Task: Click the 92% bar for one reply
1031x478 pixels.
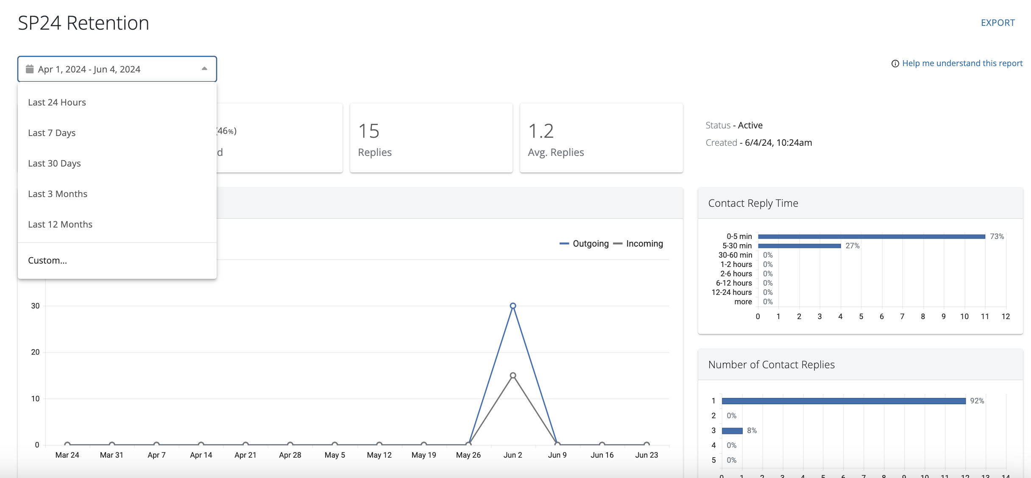Action: 844,401
